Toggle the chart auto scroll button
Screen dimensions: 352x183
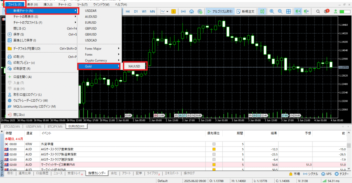coord(298,11)
